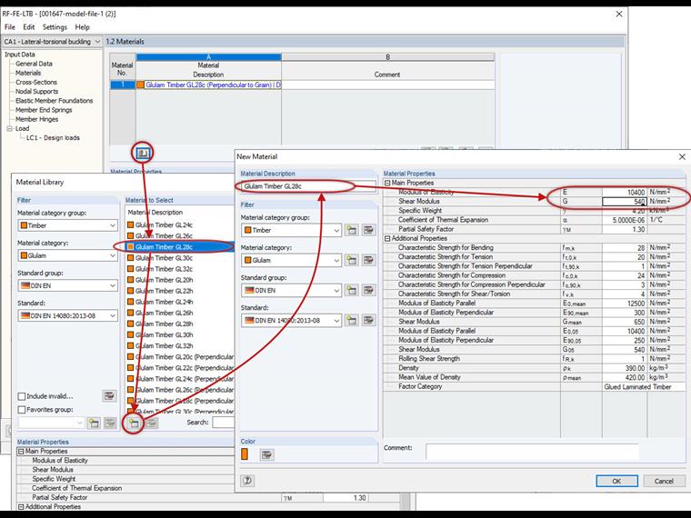Open the Settings menu
Screen dimensions: 691x518
pyautogui.click(x=55, y=27)
